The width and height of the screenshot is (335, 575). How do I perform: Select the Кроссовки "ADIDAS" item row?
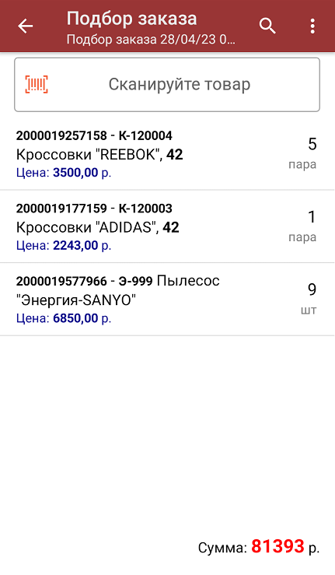167,226
